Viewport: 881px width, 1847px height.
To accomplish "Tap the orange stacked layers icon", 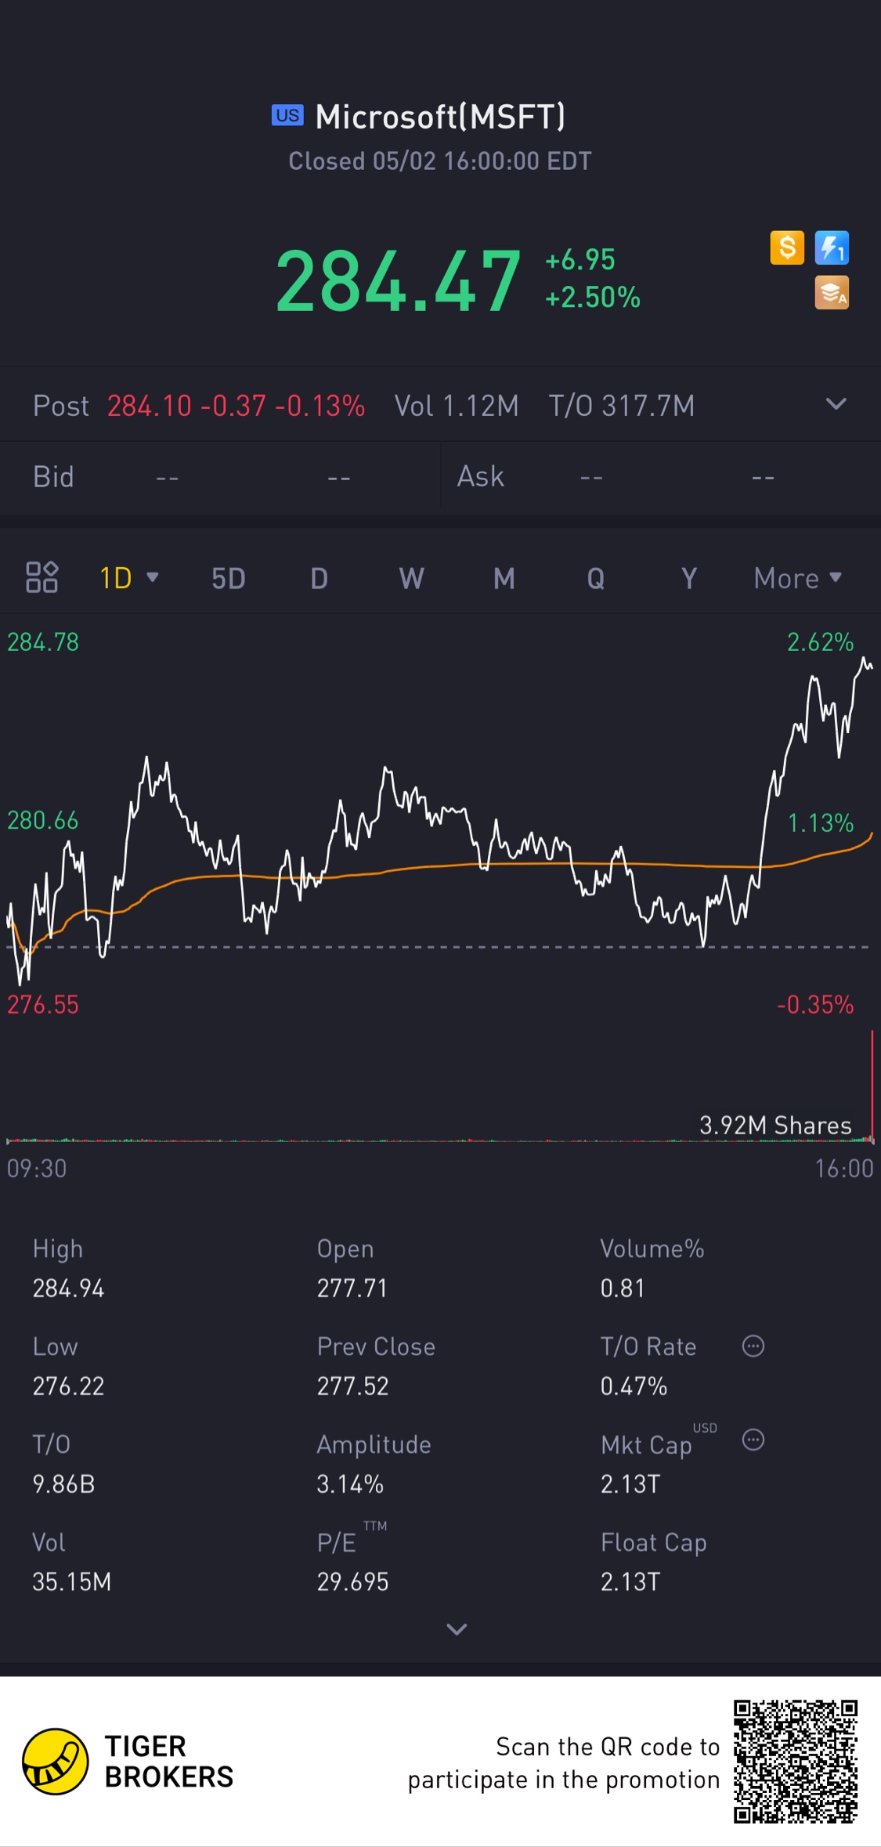I will [832, 293].
